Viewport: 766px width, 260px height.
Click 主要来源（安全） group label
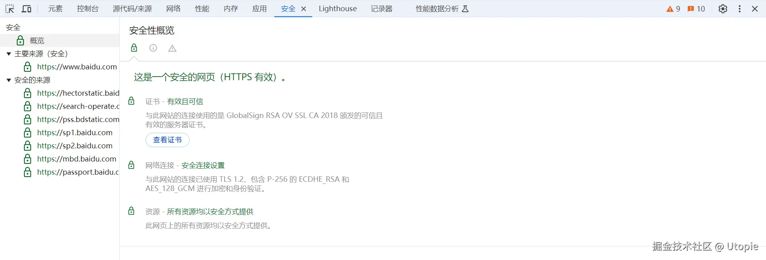click(41, 54)
